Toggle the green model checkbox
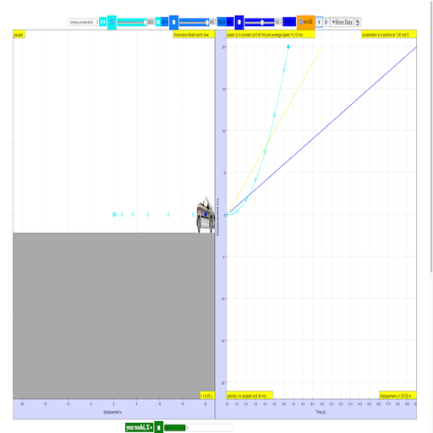The image size is (433, 433). point(159,428)
